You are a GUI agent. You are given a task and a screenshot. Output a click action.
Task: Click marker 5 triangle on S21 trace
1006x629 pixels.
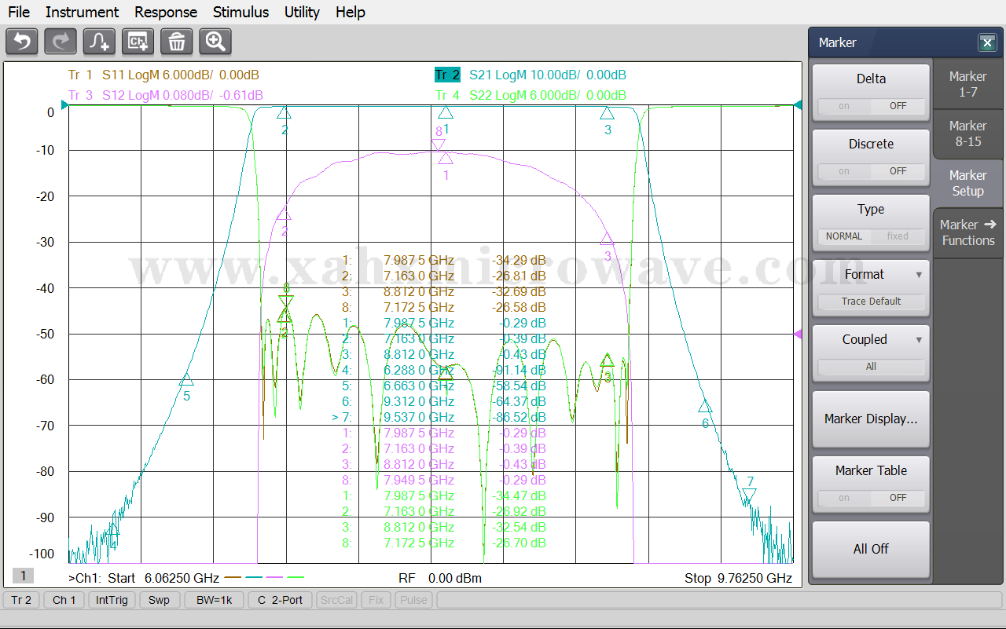(186, 380)
